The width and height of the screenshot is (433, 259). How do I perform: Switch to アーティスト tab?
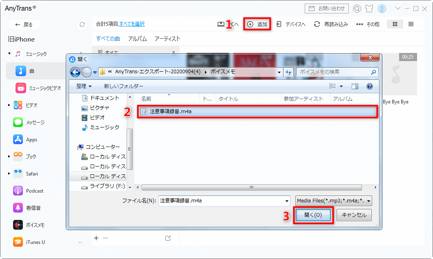pos(167,39)
